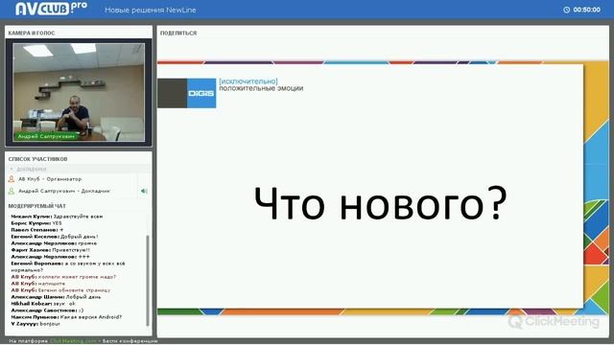Click the webcam video of the presenter

pos(79,92)
